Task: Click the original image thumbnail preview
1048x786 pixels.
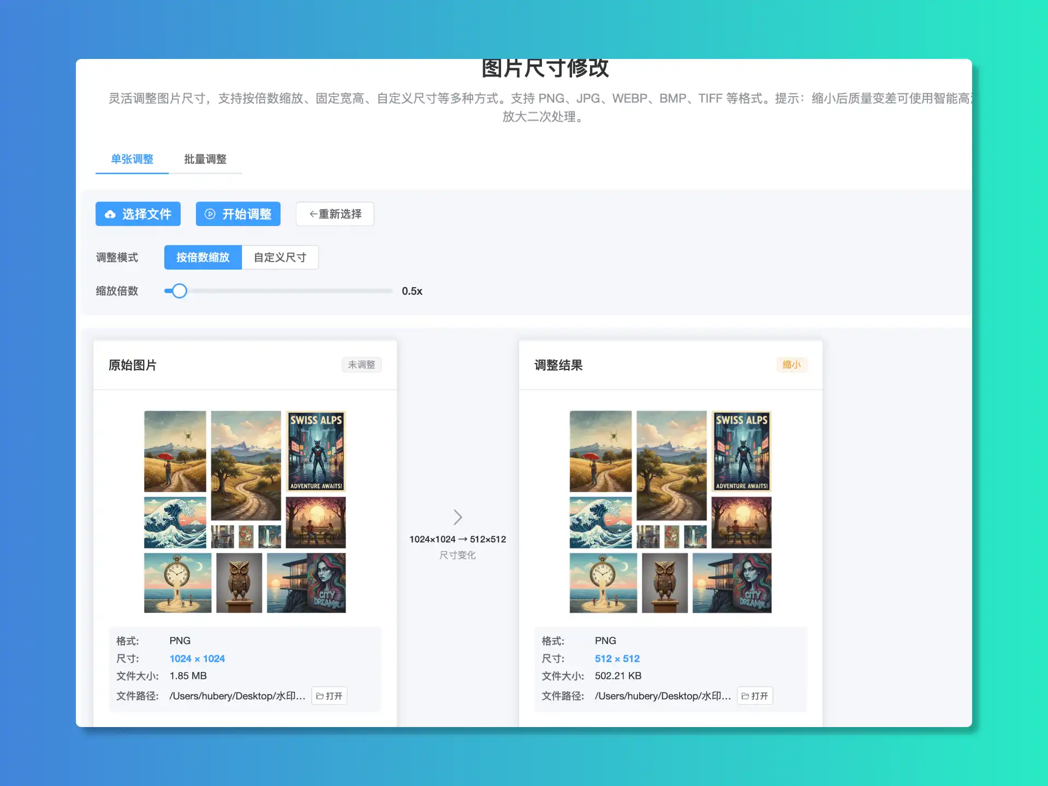Action: (x=245, y=511)
